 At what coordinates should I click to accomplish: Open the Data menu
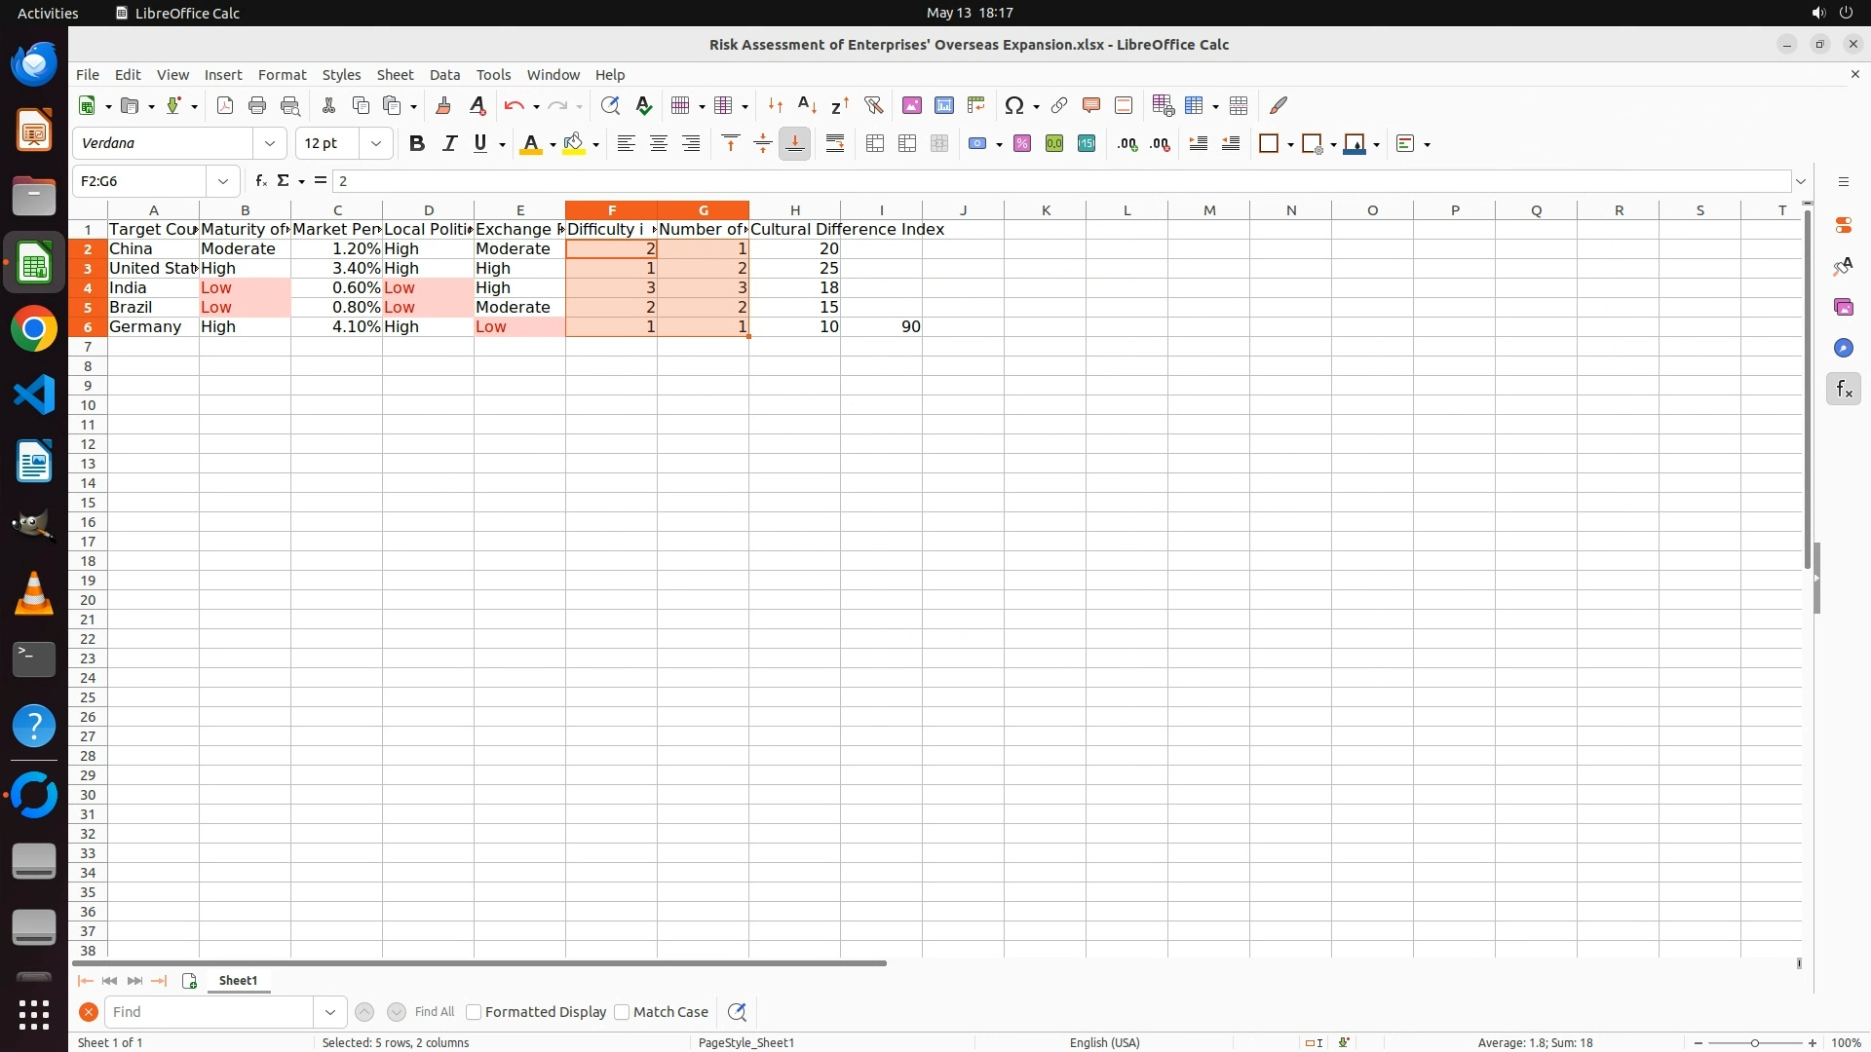tap(444, 75)
